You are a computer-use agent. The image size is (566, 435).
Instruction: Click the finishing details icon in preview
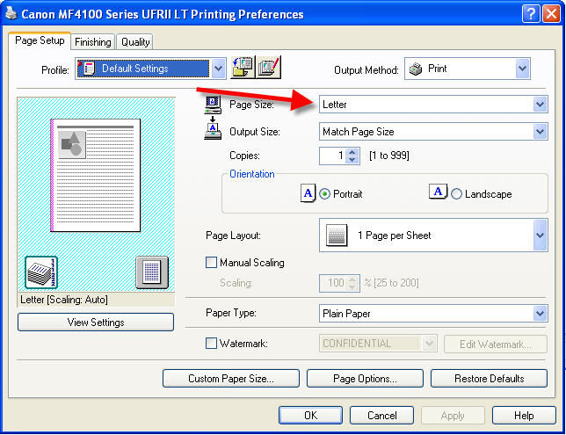point(151,272)
